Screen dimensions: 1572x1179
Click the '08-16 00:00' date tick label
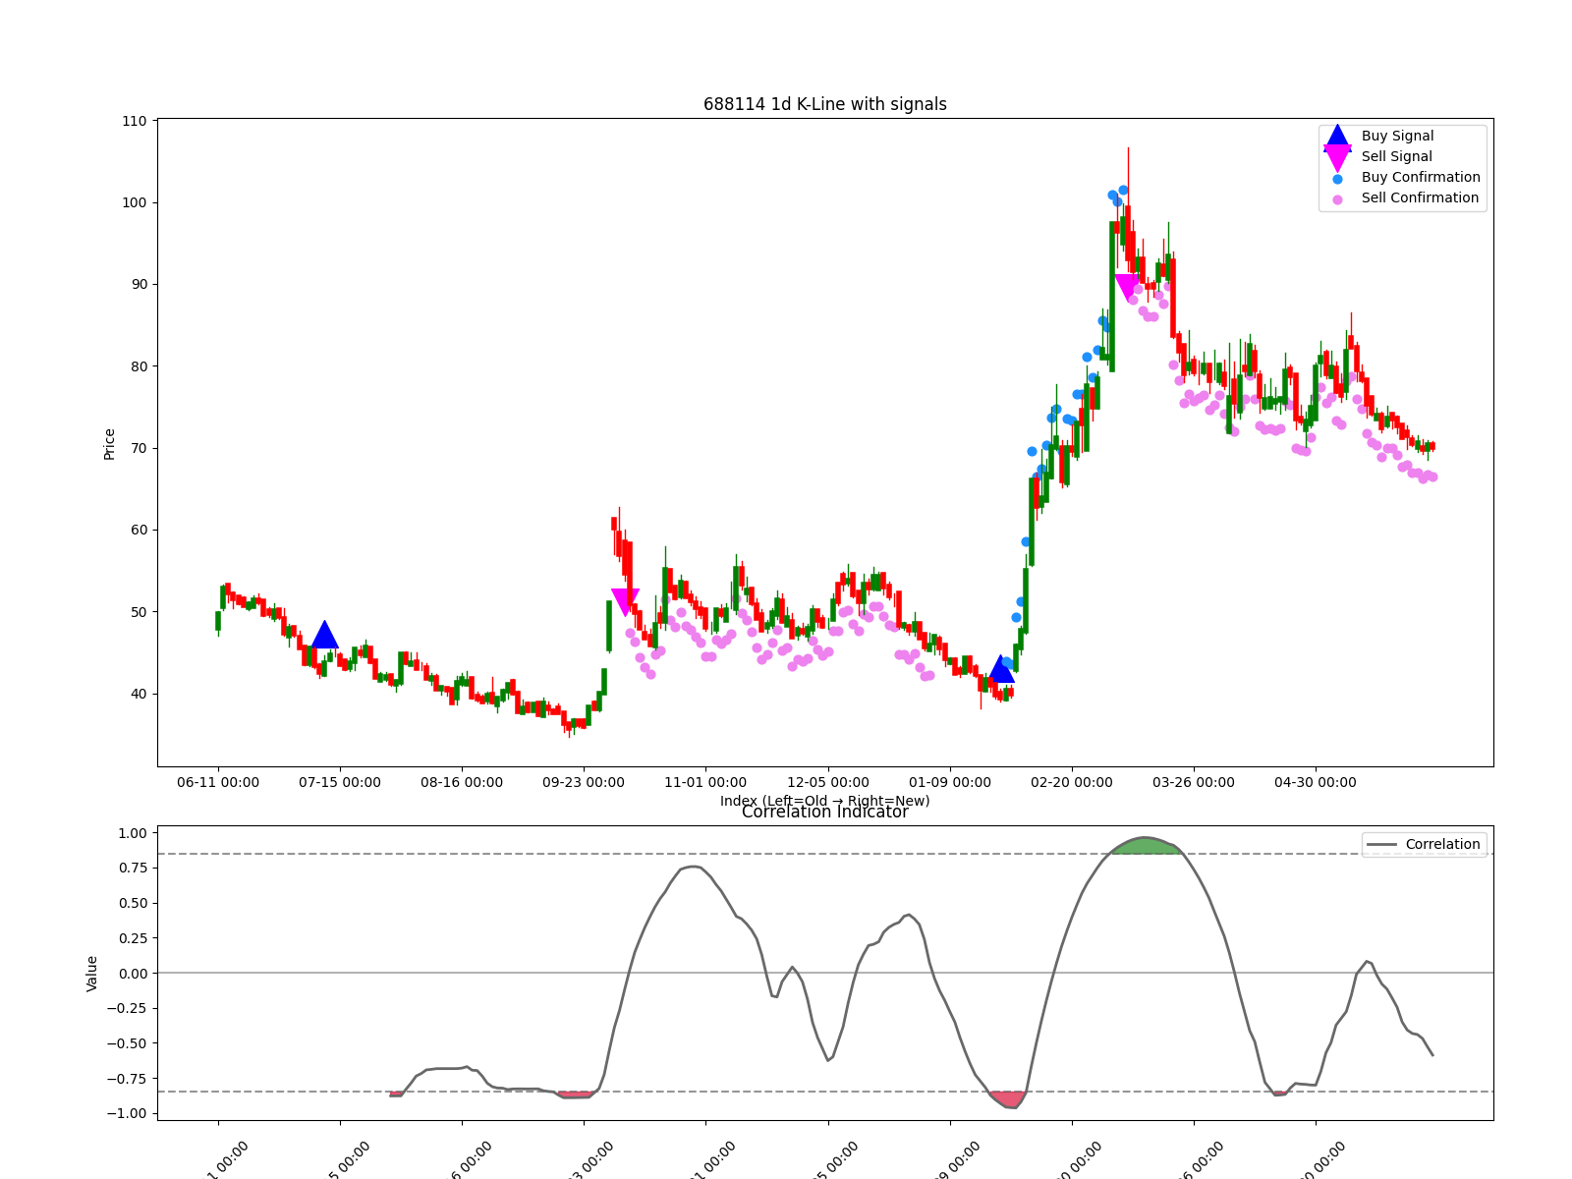tap(462, 783)
